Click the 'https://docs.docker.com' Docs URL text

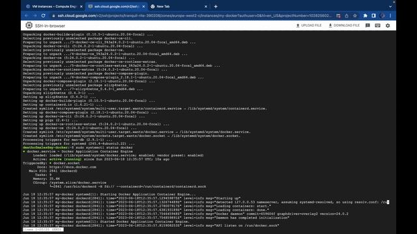click(x=72, y=167)
